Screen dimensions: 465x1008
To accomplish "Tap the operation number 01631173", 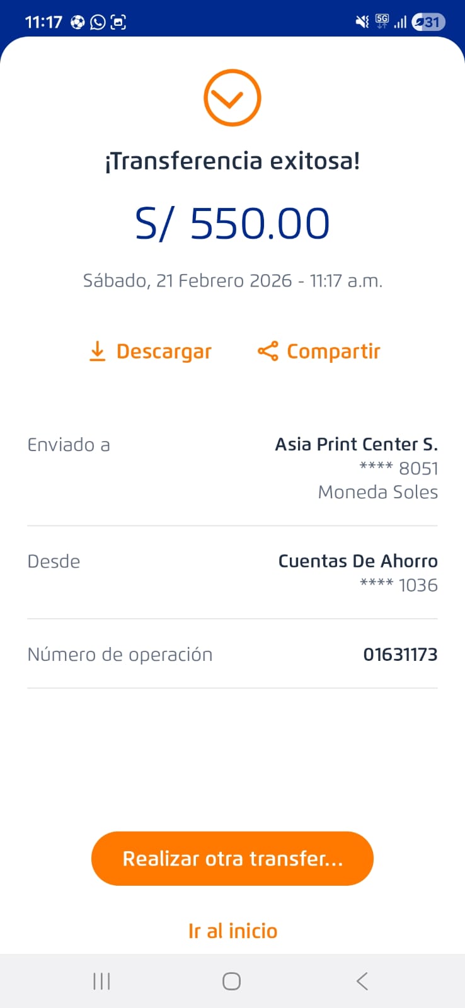I will coord(400,655).
